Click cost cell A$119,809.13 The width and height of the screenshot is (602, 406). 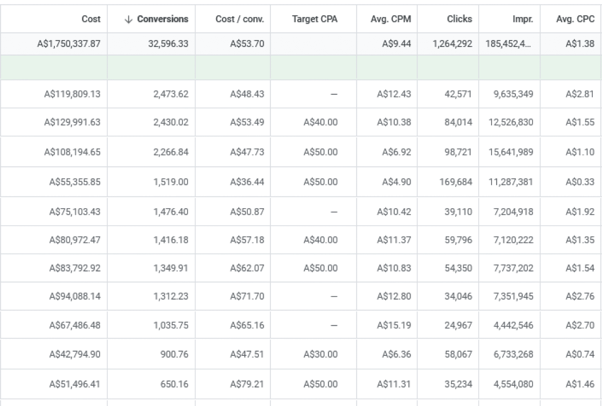[72, 94]
